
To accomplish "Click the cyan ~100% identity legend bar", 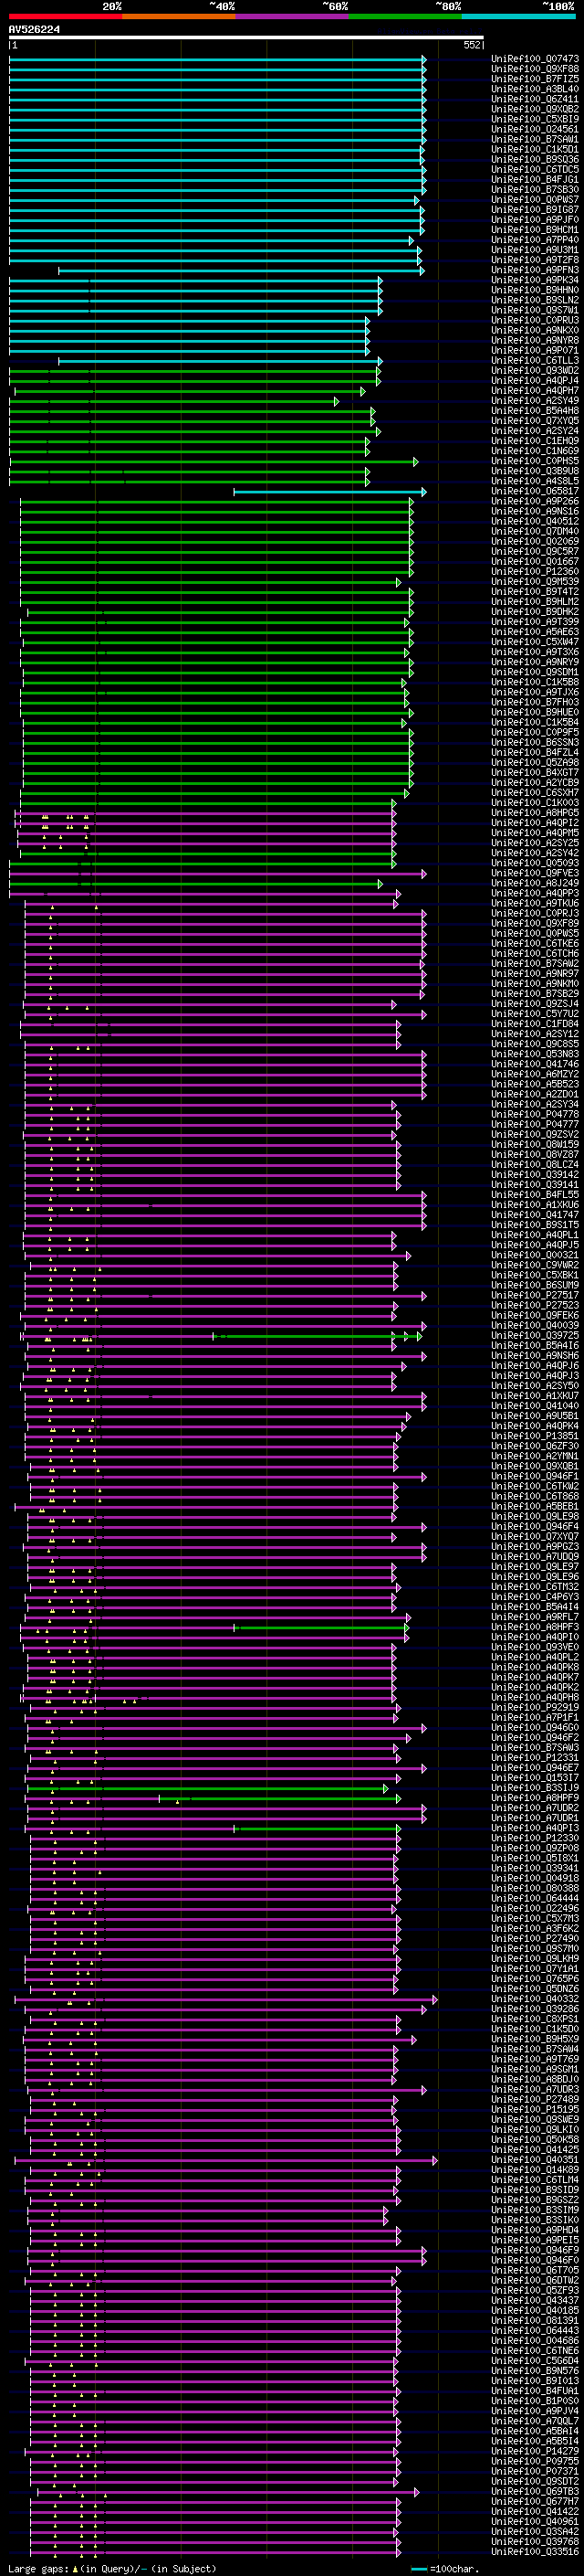I will (518, 16).
